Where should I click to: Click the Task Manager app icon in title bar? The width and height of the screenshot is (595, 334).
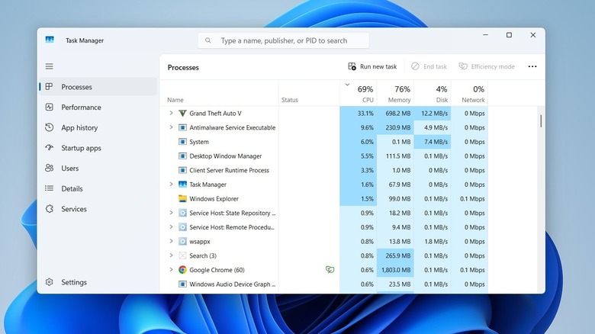[50, 40]
